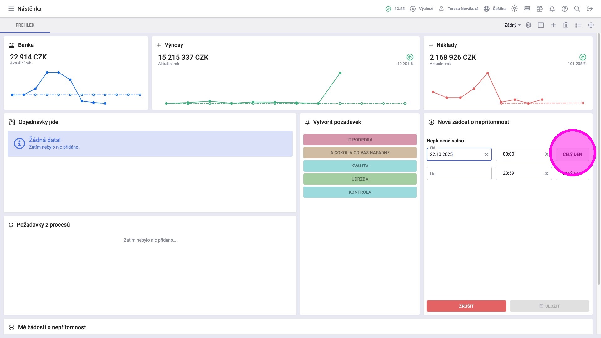Expand the Žádný dropdown
This screenshot has height=338, width=601.
click(x=512, y=25)
